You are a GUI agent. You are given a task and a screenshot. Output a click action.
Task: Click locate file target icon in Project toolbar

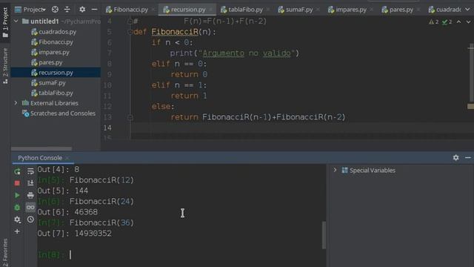pyautogui.click(x=55, y=10)
